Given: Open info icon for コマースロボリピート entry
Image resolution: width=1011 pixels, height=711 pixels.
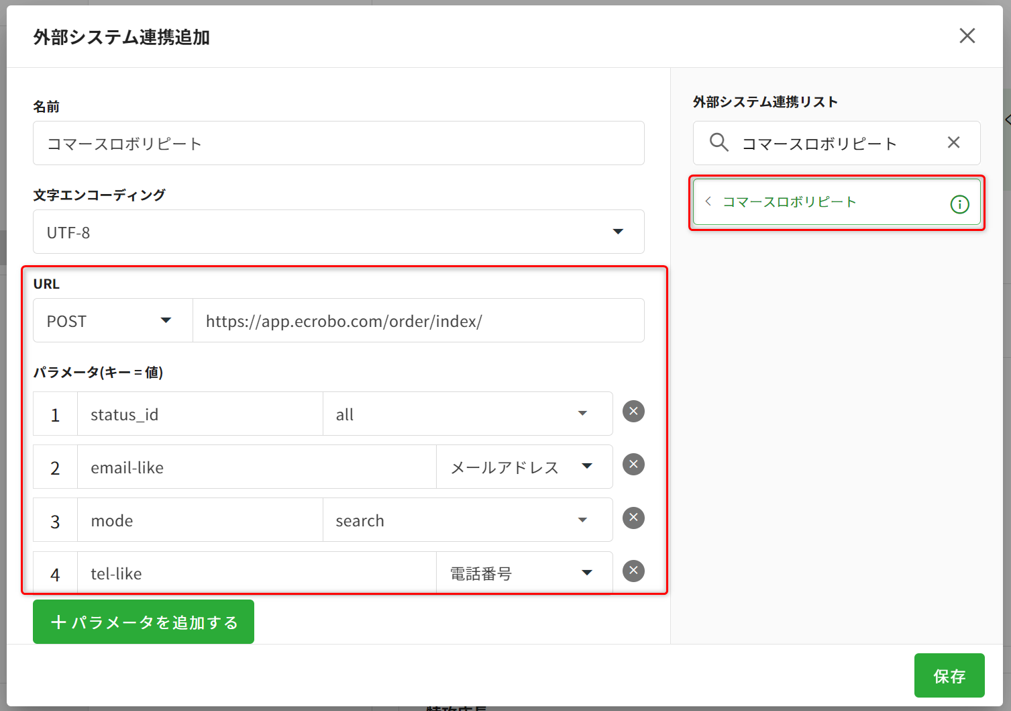Looking at the screenshot, I should pos(959,204).
